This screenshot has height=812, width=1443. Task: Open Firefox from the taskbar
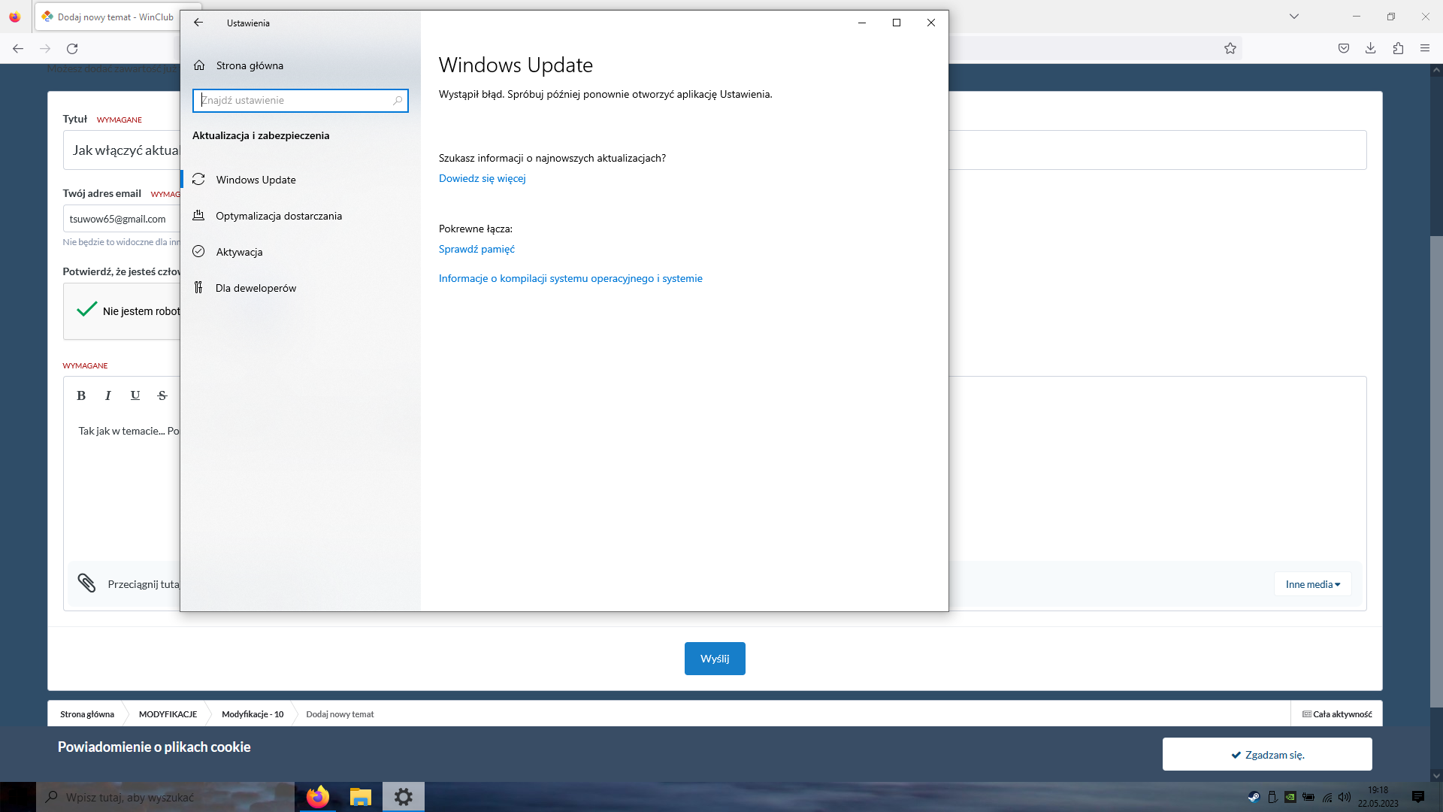point(318,797)
